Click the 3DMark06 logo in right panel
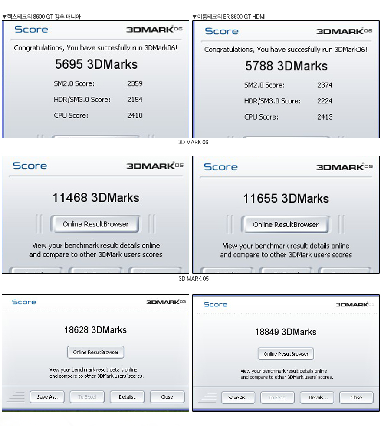Screen dimensions: 381x426 [345, 31]
